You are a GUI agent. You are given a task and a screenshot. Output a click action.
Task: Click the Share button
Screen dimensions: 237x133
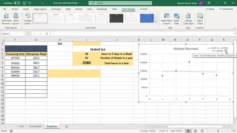[x=210, y=9]
